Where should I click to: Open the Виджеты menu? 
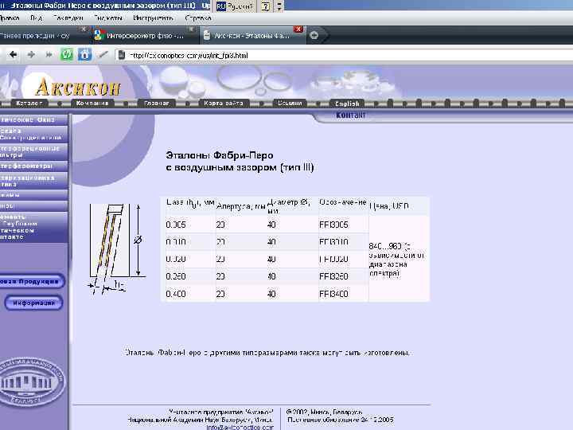tap(107, 18)
